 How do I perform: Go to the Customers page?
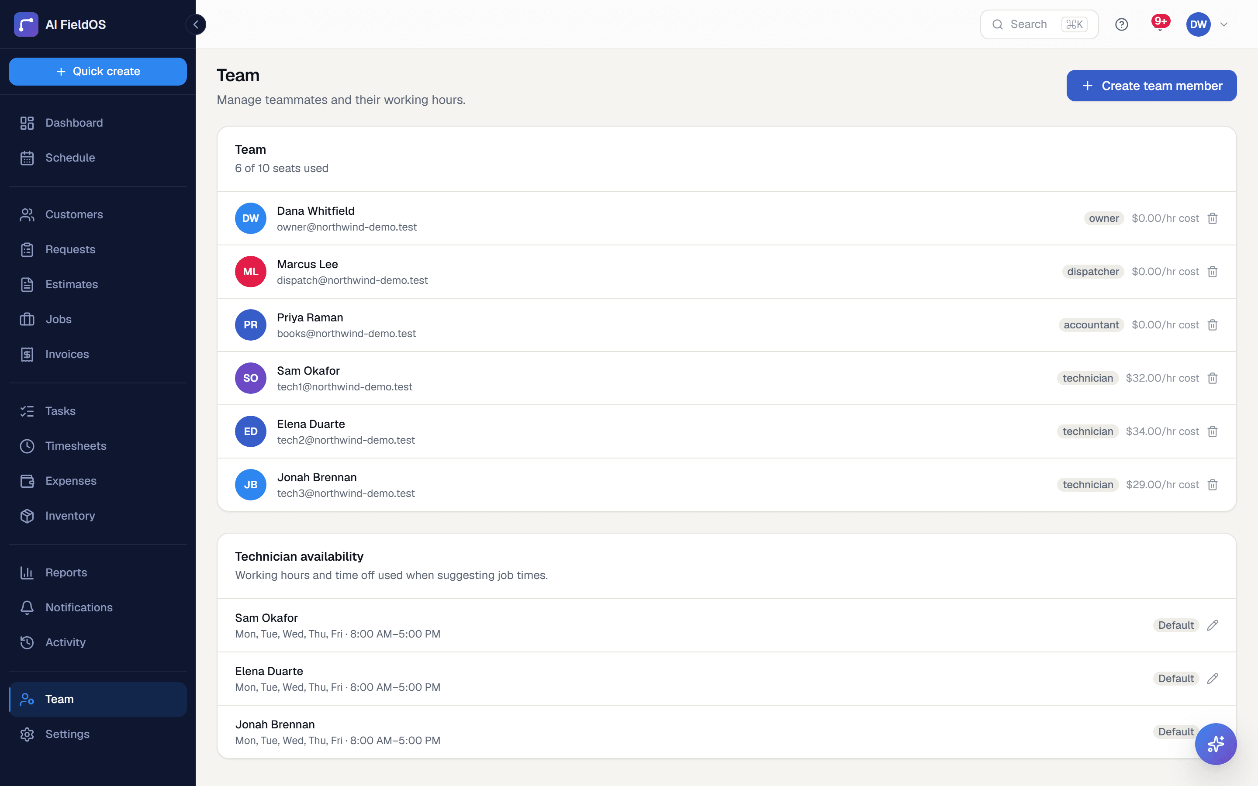[98, 214]
